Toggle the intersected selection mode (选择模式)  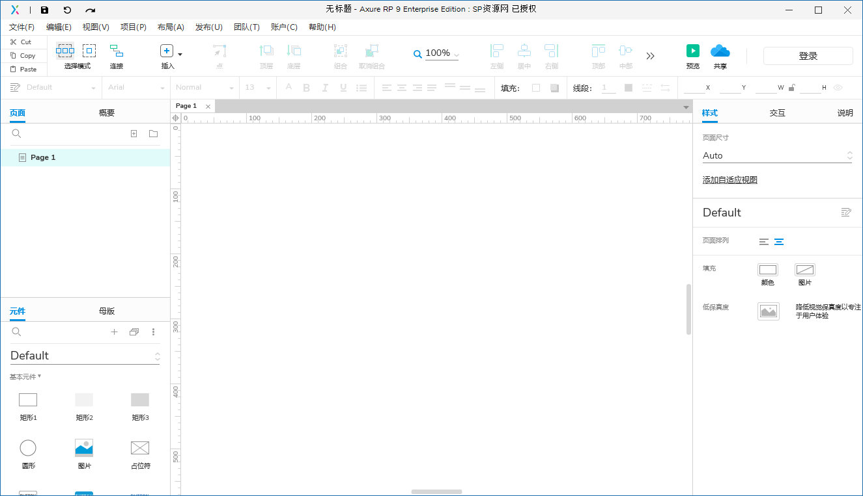tap(64, 51)
